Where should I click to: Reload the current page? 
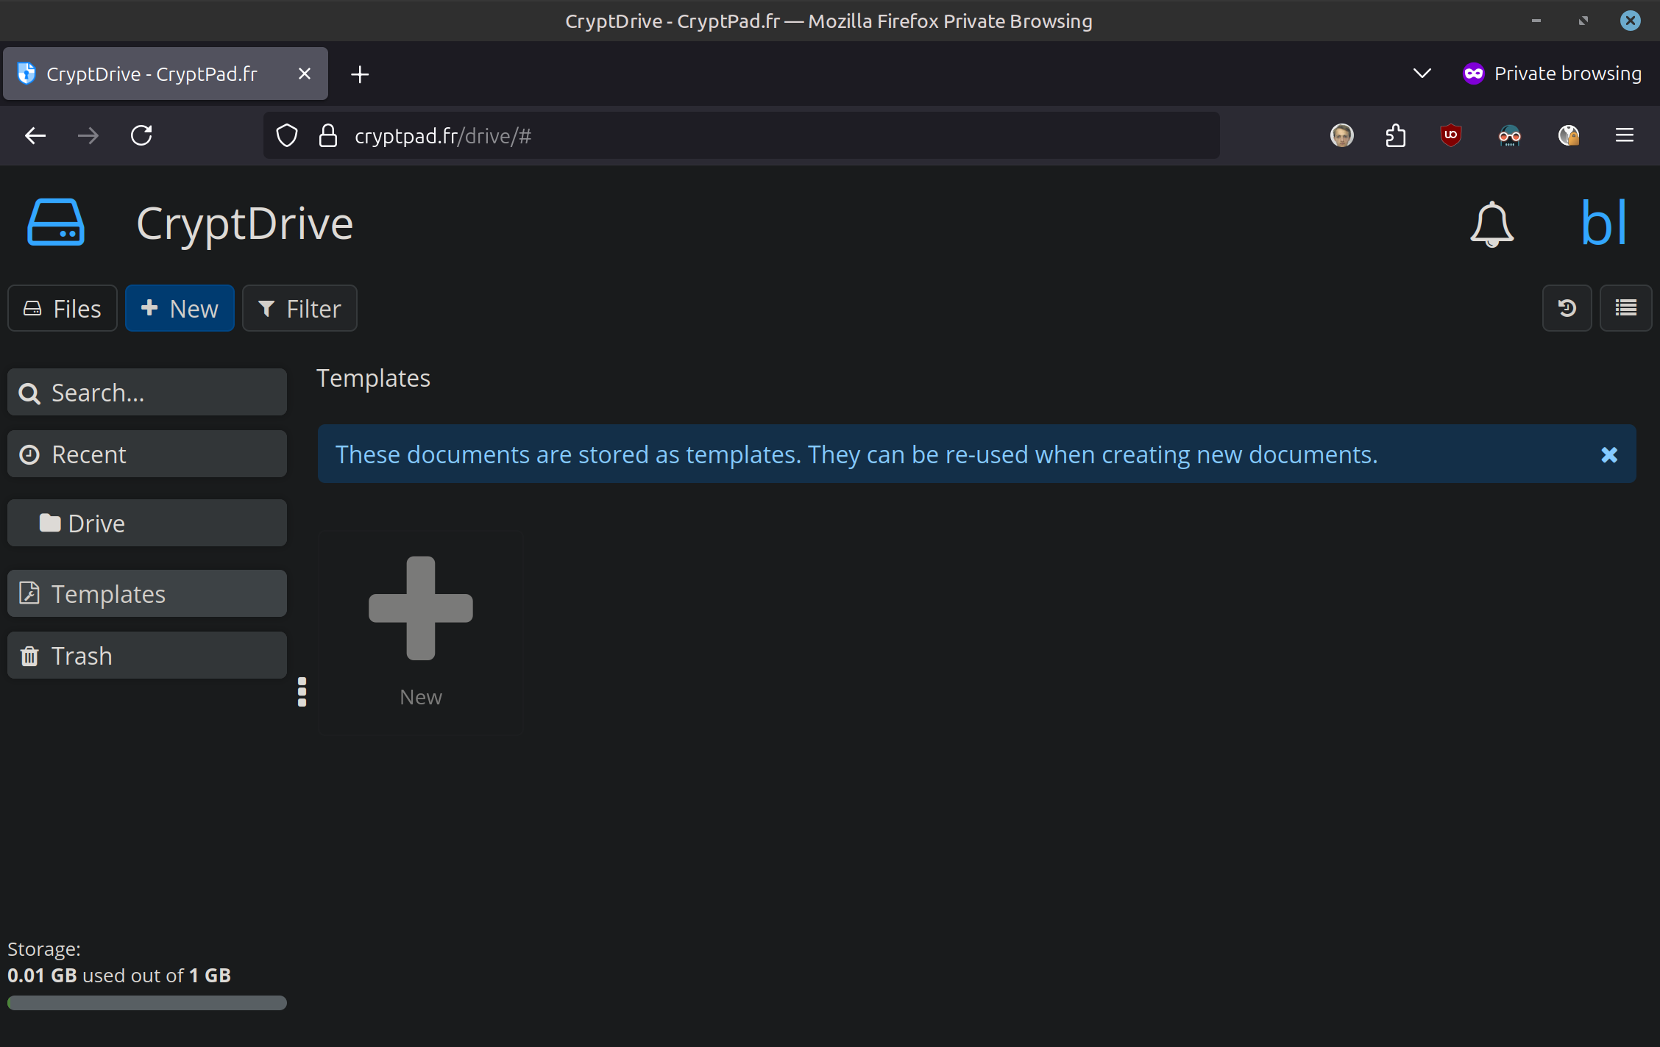(x=141, y=135)
